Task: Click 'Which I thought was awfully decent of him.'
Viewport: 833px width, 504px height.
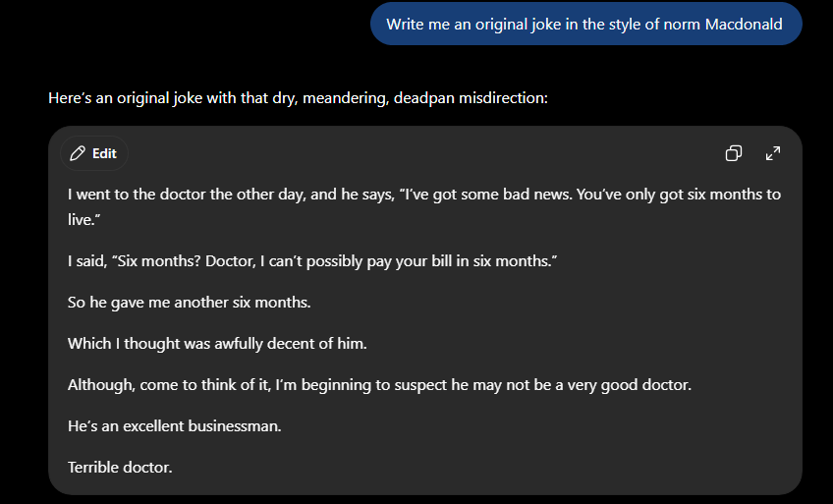Action: tap(217, 344)
